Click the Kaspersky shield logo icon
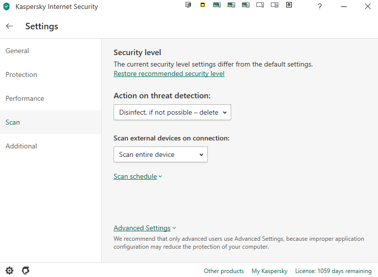378x277 pixels. [x=6, y=7]
